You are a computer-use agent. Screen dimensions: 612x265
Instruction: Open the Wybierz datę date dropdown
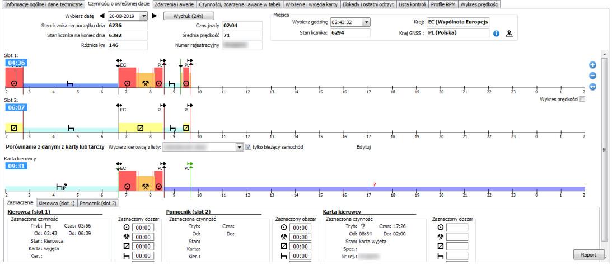coord(144,16)
